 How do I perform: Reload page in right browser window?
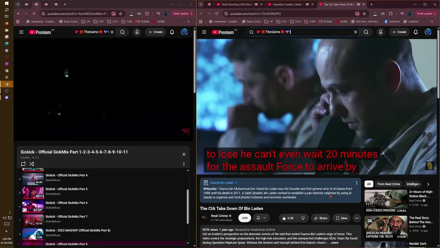click(x=217, y=14)
